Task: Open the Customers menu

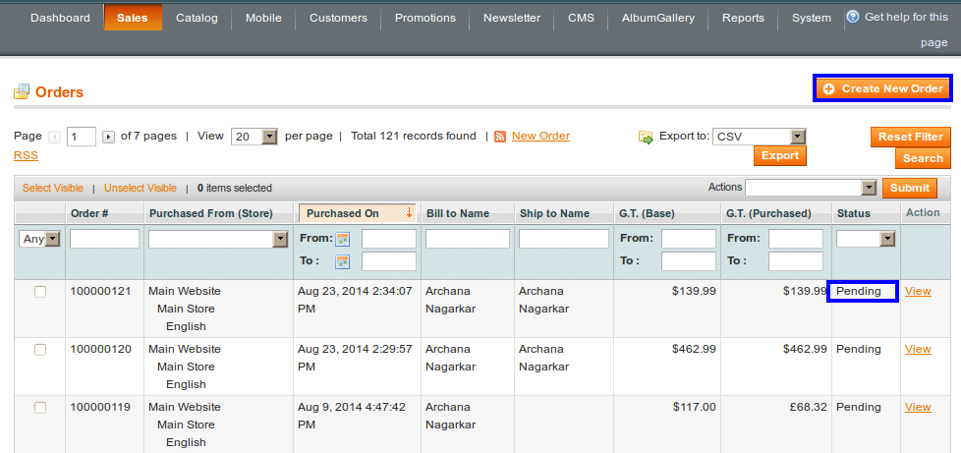Action: [338, 18]
